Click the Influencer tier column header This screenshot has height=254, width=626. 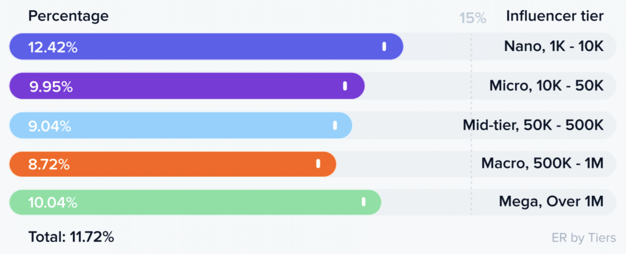coord(555,16)
